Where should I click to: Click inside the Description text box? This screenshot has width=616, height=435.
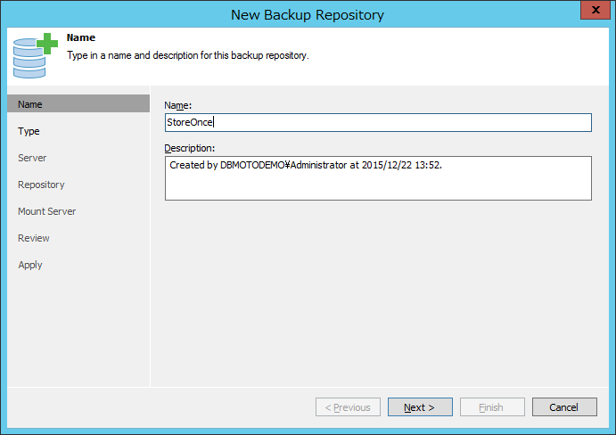(378, 178)
